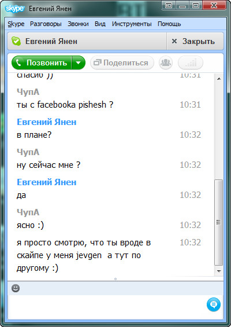Image resolution: width=231 pixels, height=327 pixels.
Task: Click the chat scrollbar up arrow
Action: point(219,79)
